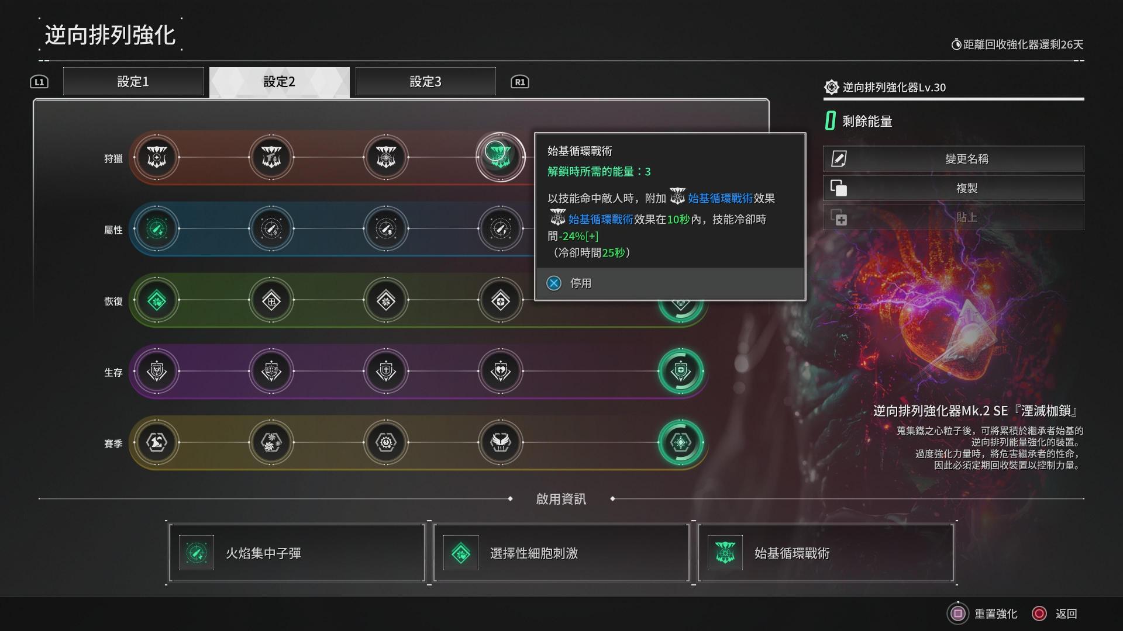Click the 複製 copy button
Screen dimensions: 1123x631
(954, 188)
